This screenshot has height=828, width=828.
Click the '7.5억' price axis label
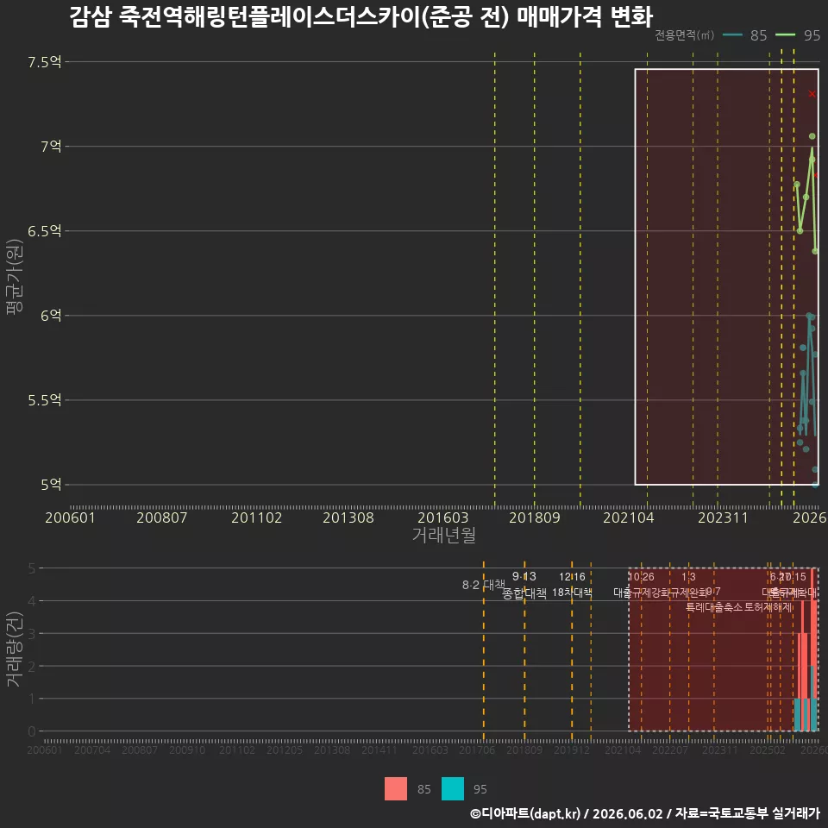point(45,62)
